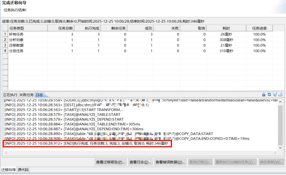This screenshot has height=175, width=286.
Task: Open the 失败任务 tab
Action: tap(27, 95)
